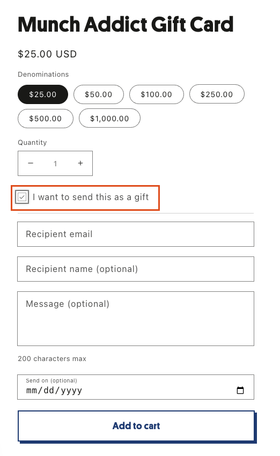Viewport: 280px width, 456px height.
Task: Click the 'I want to send this as a gift' label
Action: pyautogui.click(x=91, y=197)
